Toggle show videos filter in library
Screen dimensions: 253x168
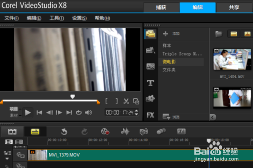pyautogui.click(x=234, y=34)
